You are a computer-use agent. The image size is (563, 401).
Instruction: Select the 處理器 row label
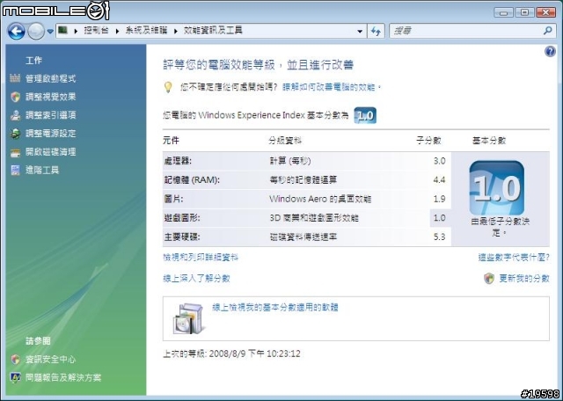click(178, 161)
